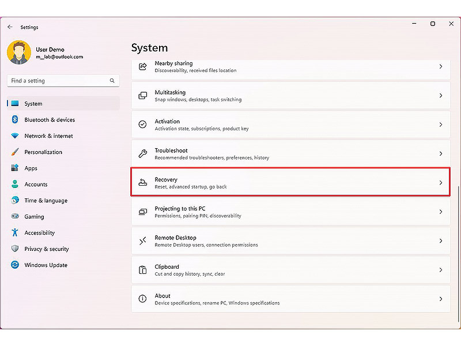Click the Multitasking windows icon

(142, 96)
